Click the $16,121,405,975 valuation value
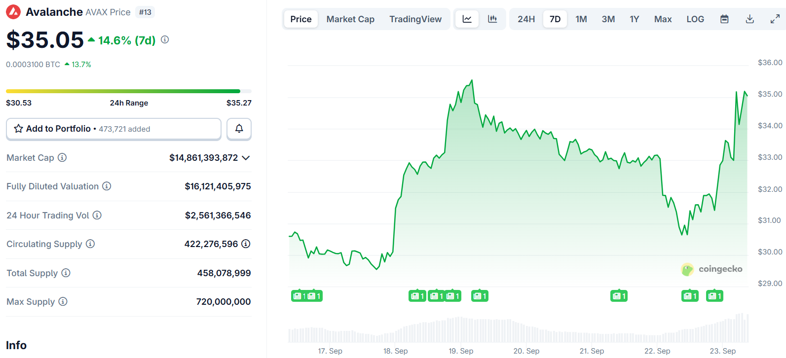 point(218,186)
